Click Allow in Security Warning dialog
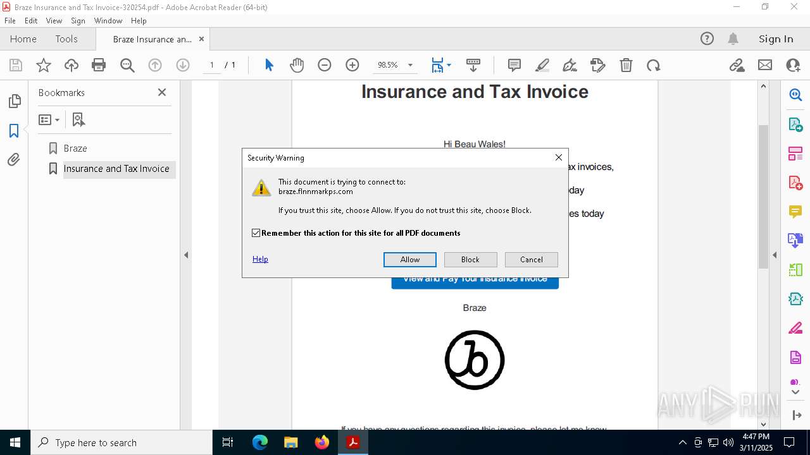The height and width of the screenshot is (455, 810). [x=410, y=260]
